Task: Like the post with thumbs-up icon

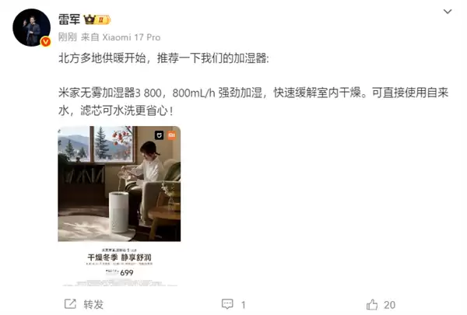Action: click(372, 304)
